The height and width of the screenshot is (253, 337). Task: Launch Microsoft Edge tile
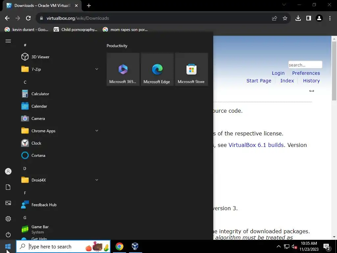tap(157, 69)
